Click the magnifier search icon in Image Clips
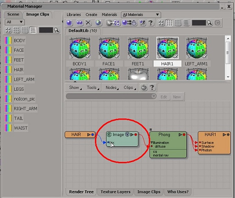Viewport: 235px width, 198px height. (56, 30)
